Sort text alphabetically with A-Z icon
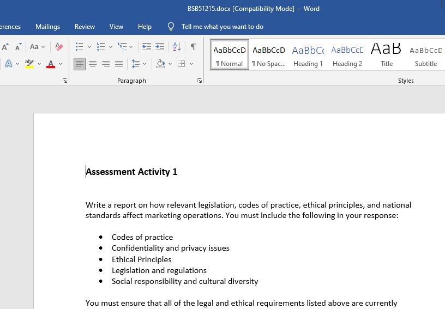This screenshot has height=309, width=445. click(x=177, y=47)
